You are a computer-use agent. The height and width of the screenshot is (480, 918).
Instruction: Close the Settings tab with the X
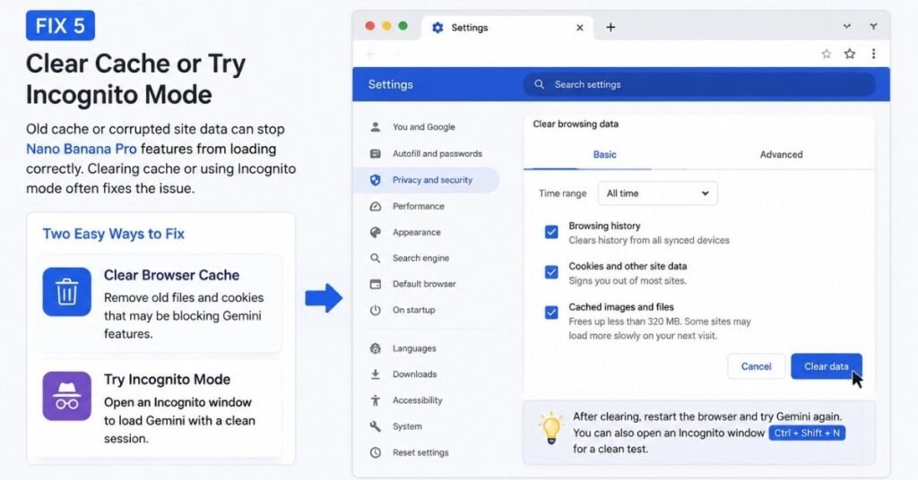click(x=580, y=28)
